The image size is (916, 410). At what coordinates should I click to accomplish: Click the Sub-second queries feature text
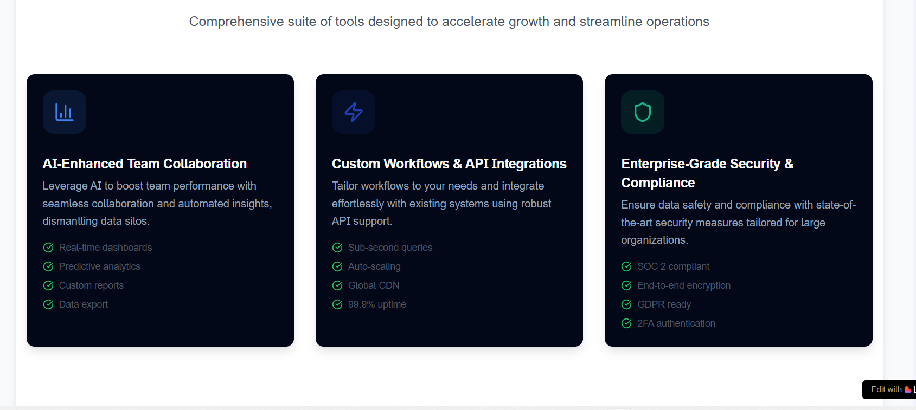[390, 248]
